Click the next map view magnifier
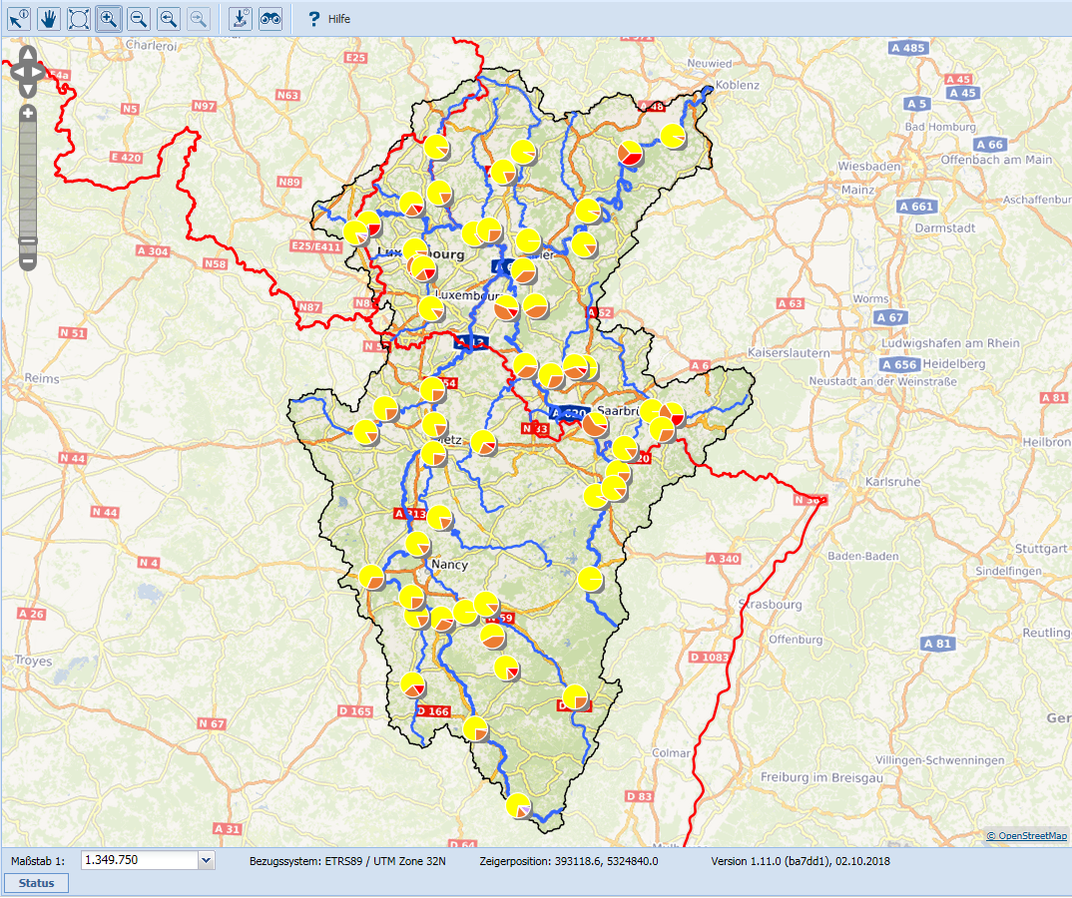 pos(200,19)
